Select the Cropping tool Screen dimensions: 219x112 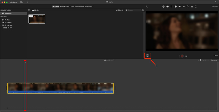[x=171, y=7]
